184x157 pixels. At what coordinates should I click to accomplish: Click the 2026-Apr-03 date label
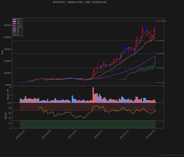tap(151, 134)
